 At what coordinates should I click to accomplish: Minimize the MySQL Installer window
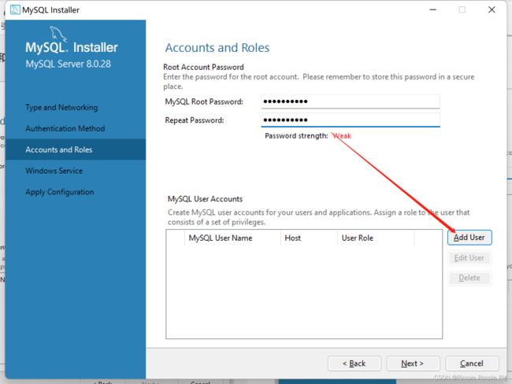pos(433,9)
